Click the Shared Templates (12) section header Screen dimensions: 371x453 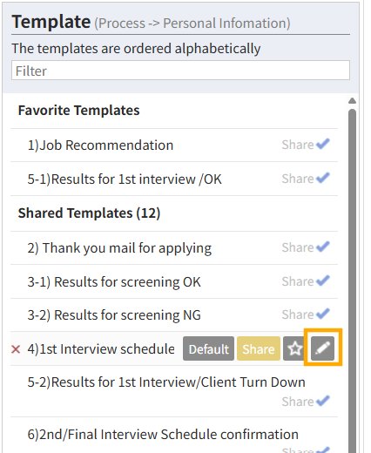pyautogui.click(x=89, y=213)
